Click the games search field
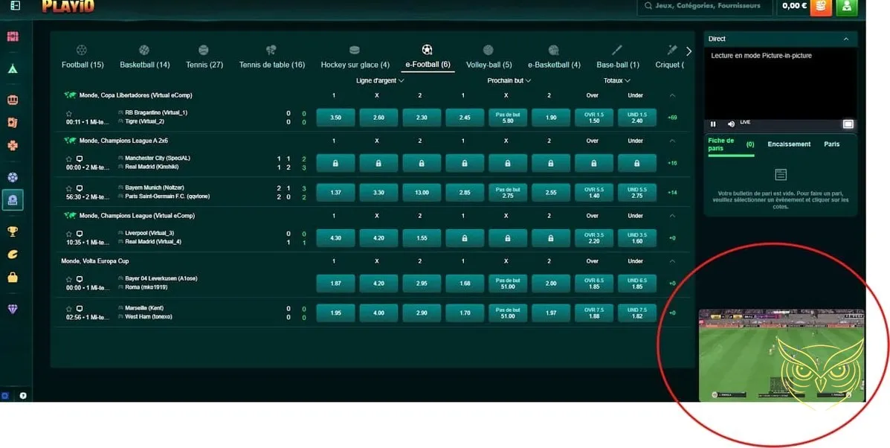The width and height of the screenshot is (890, 448). tap(706, 6)
